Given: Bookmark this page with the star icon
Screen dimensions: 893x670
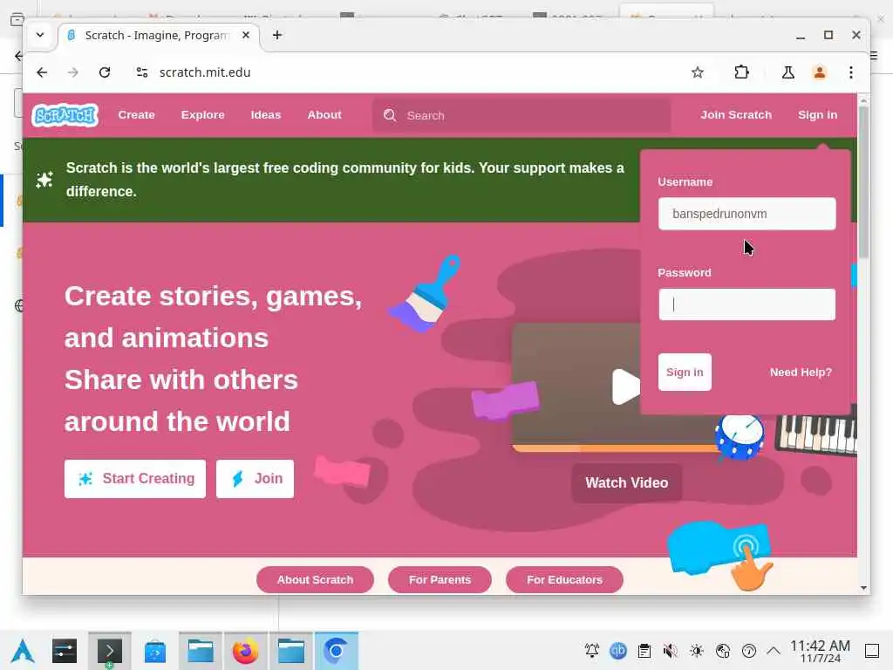Looking at the screenshot, I should [697, 72].
